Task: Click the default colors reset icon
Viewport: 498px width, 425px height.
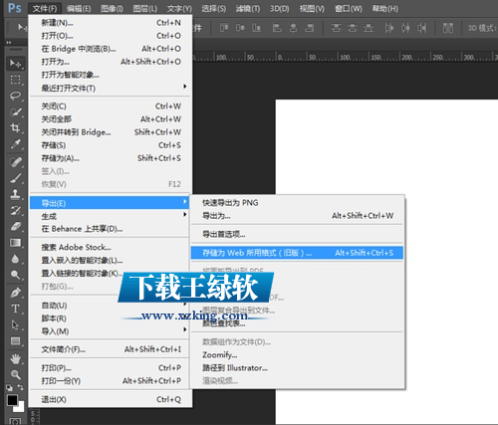Action: pos(9,387)
